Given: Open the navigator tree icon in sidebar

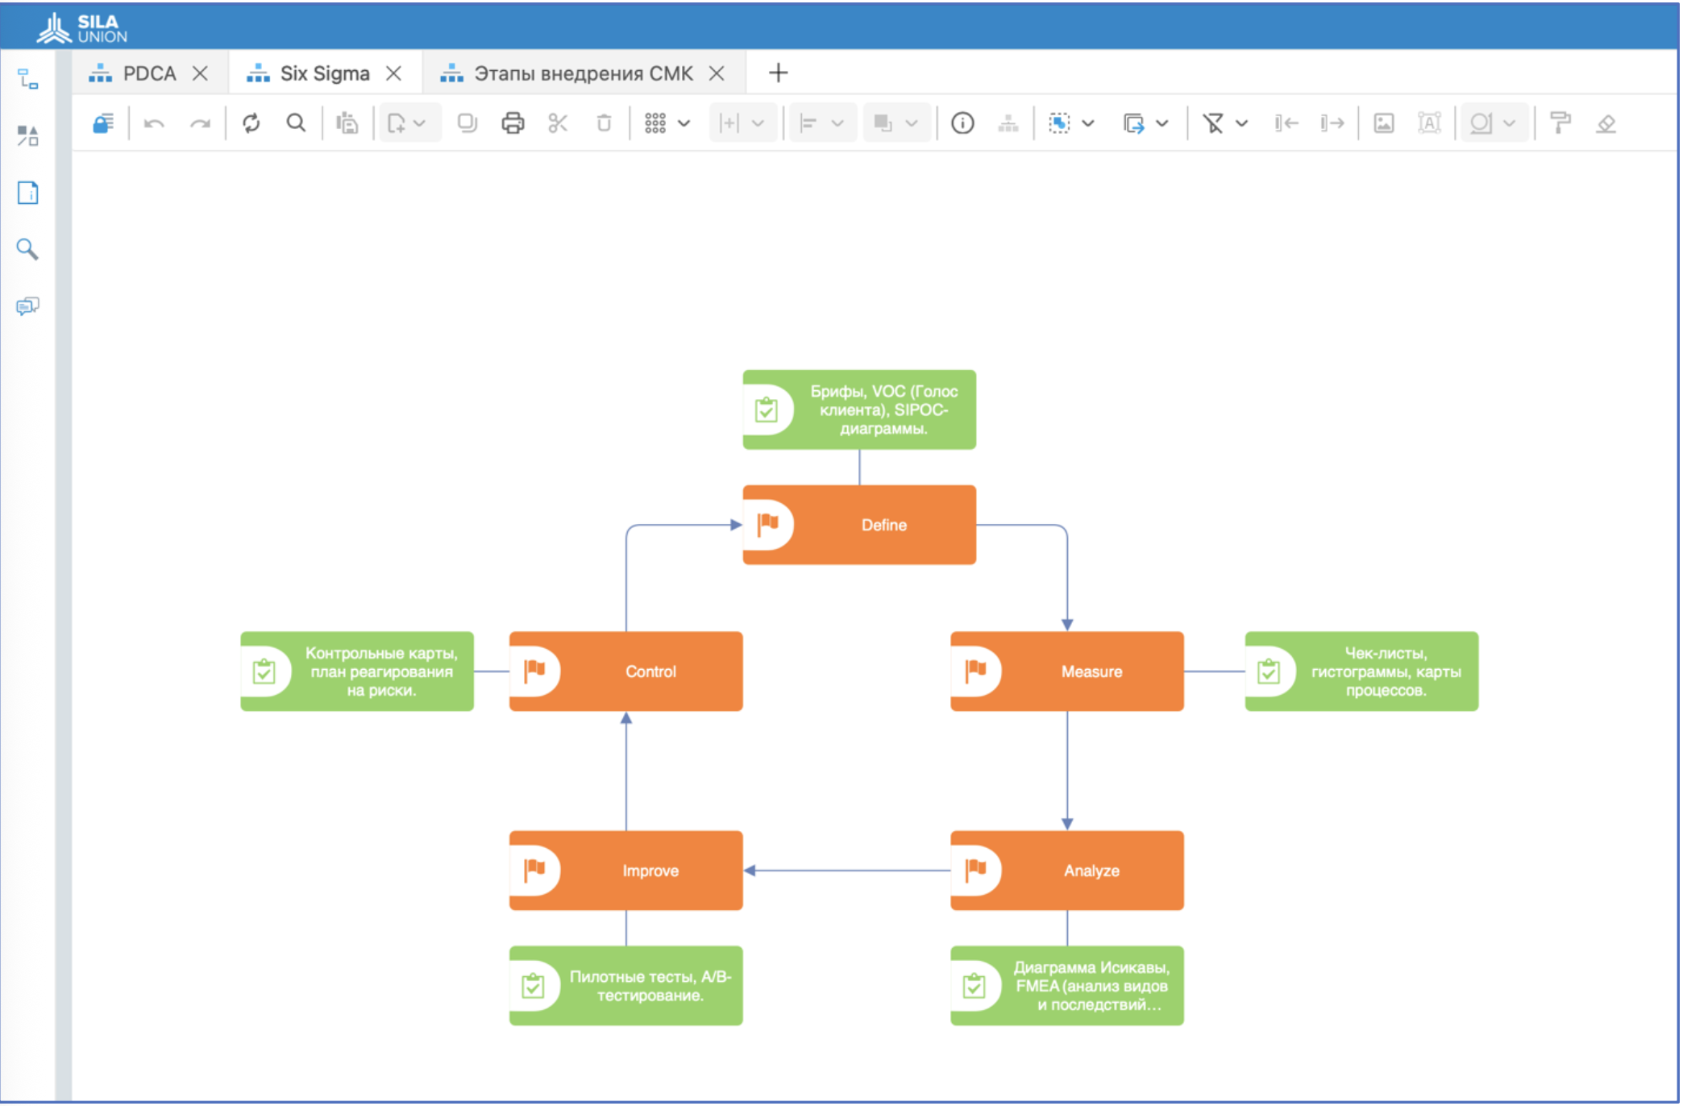Looking at the screenshot, I should 27,79.
